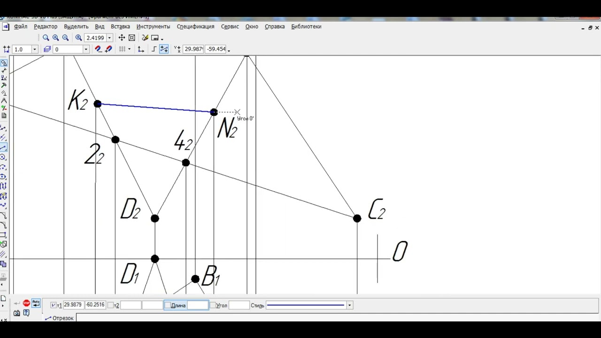Image resolution: width=601 pixels, height=338 pixels.
Task: Click the zoom window magnifier icon
Action: click(46, 38)
